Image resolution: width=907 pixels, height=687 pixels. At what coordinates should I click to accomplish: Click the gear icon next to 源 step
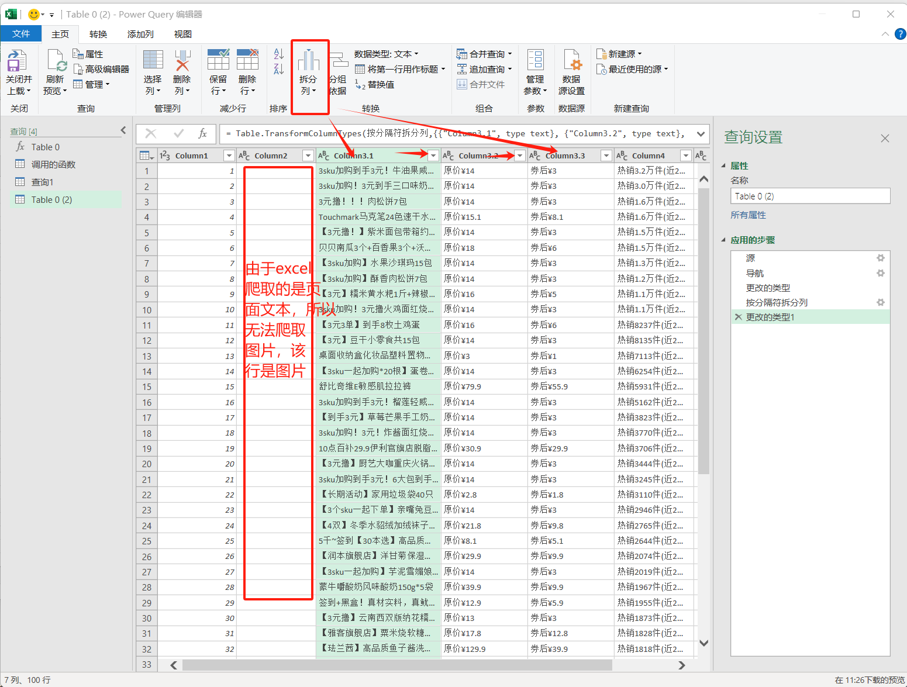pos(881,258)
